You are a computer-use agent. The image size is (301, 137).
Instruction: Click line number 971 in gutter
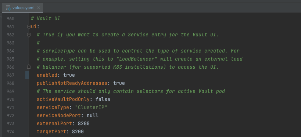pyautogui.click(x=10, y=108)
